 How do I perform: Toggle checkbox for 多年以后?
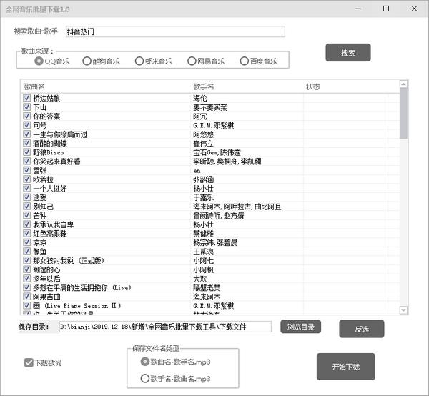(26, 278)
